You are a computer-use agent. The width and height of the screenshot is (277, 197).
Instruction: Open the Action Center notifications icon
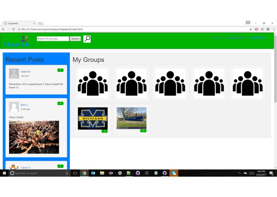point(271,173)
